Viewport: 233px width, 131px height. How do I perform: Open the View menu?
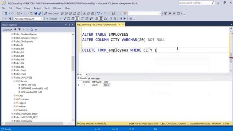[19, 8]
